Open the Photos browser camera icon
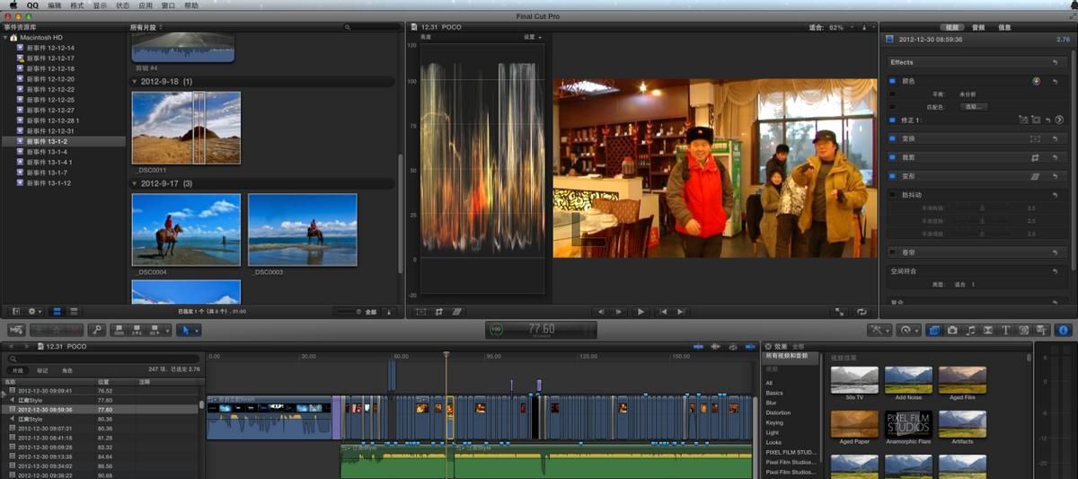The height and width of the screenshot is (479, 1078). [952, 330]
